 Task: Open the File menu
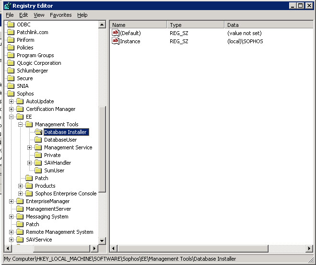pyautogui.click(x=10, y=15)
